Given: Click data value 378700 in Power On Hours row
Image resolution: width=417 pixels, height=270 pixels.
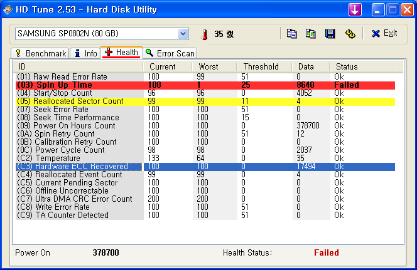Looking at the screenshot, I should tap(308, 125).
